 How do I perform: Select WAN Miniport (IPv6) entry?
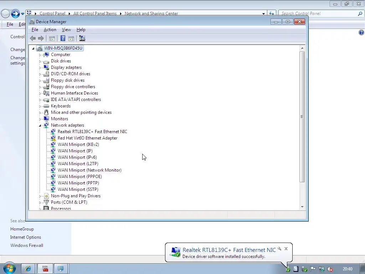[77, 157]
